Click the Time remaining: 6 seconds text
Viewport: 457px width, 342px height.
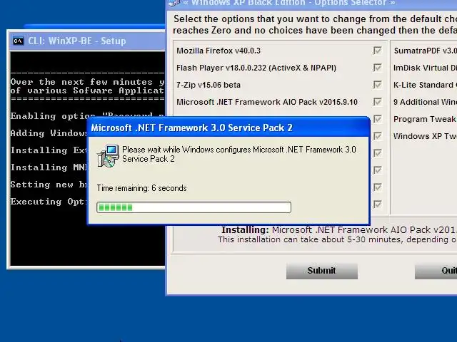(x=141, y=188)
